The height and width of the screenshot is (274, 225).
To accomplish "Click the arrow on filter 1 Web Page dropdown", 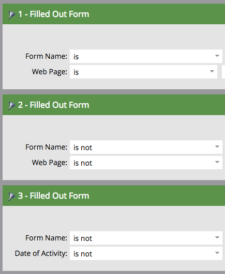I will [212, 71].
